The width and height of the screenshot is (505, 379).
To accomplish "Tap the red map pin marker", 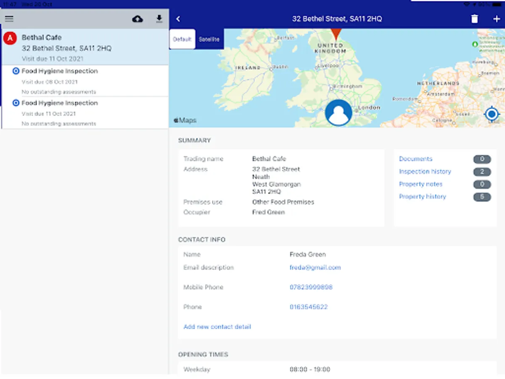I will tap(335, 34).
